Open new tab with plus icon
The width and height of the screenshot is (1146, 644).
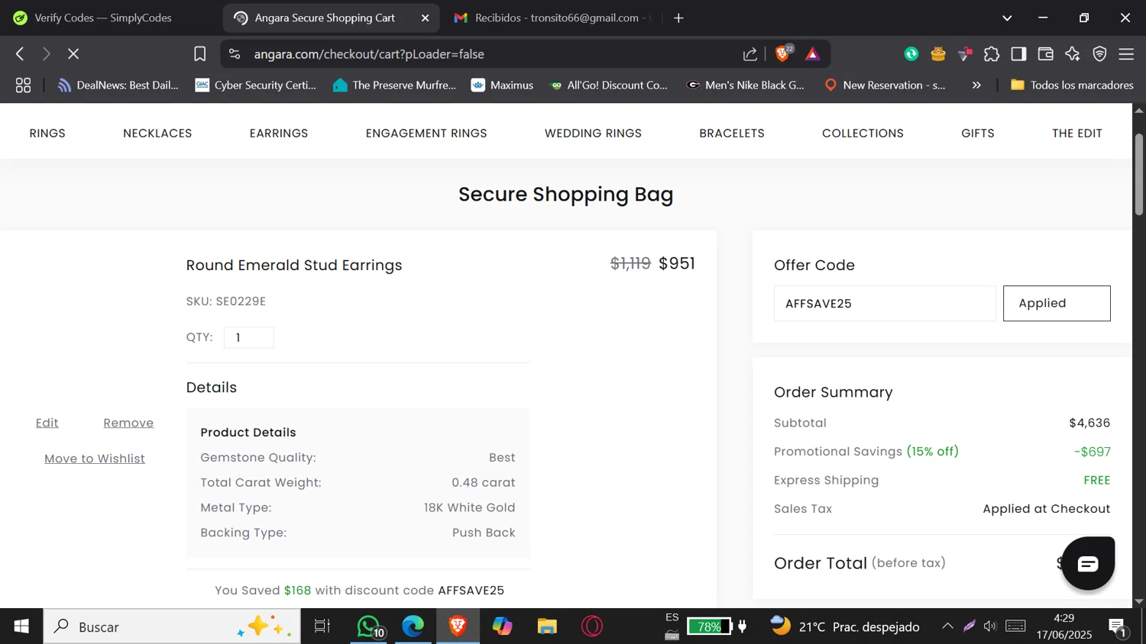click(678, 18)
